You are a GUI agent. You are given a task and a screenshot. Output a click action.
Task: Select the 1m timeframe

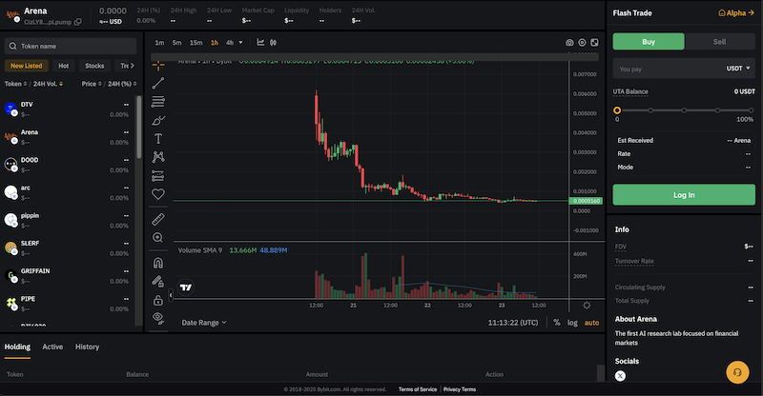pos(159,43)
